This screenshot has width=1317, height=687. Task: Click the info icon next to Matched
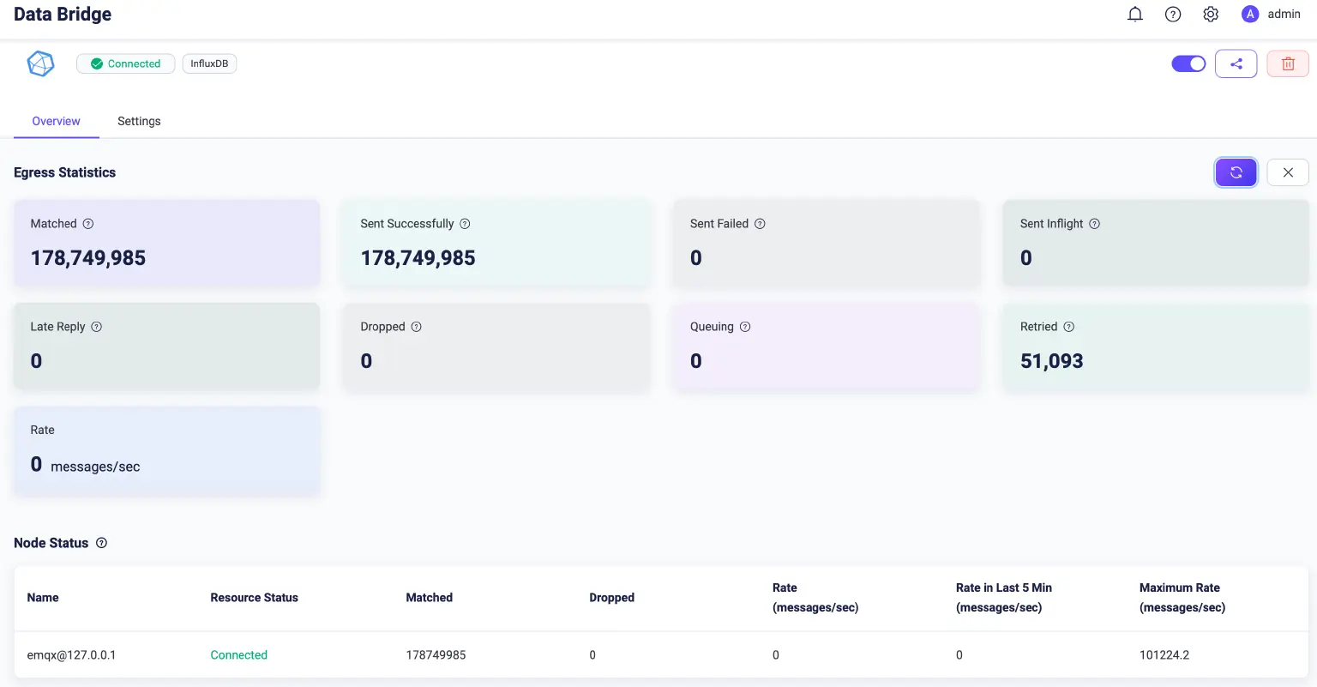[x=88, y=224]
